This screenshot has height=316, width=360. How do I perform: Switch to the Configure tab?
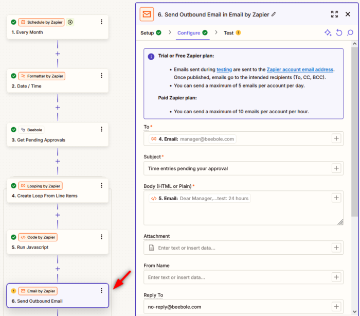(192, 33)
